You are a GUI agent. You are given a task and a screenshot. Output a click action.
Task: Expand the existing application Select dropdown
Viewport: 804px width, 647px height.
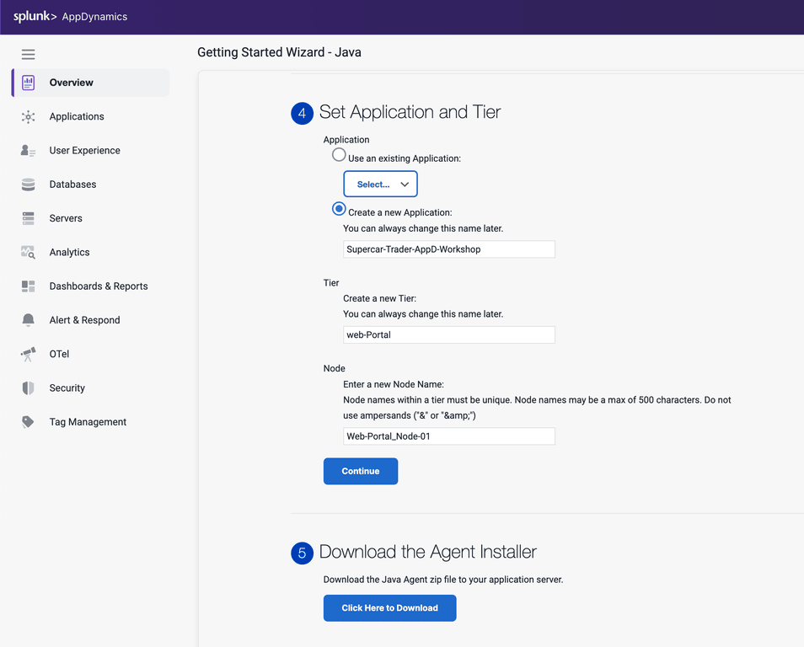click(x=380, y=184)
